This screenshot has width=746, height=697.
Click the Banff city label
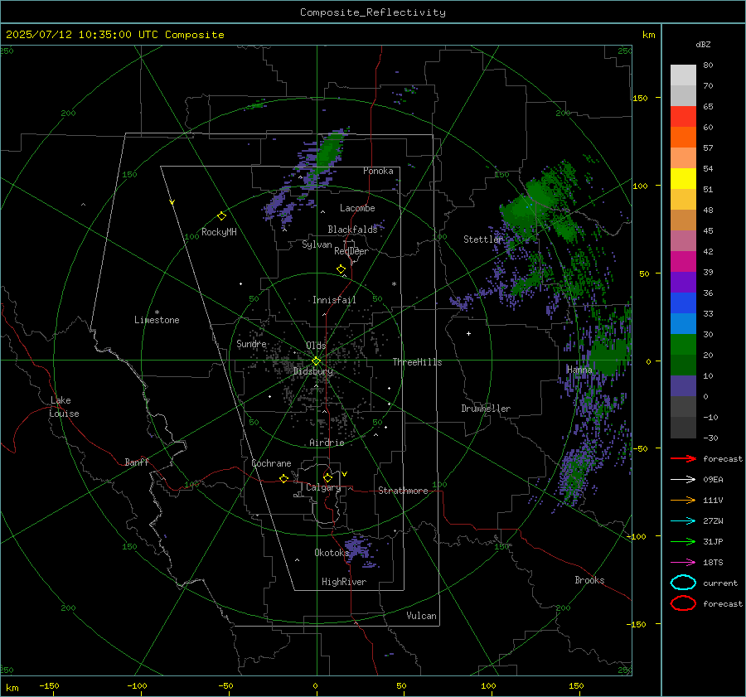coord(137,462)
